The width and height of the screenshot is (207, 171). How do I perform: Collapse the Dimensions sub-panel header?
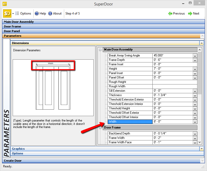(x=105, y=43)
